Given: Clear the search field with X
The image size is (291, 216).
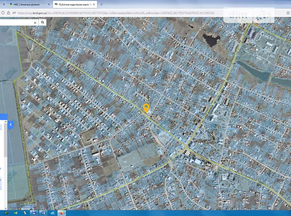Looking at the screenshot, I should (x=35, y=22).
